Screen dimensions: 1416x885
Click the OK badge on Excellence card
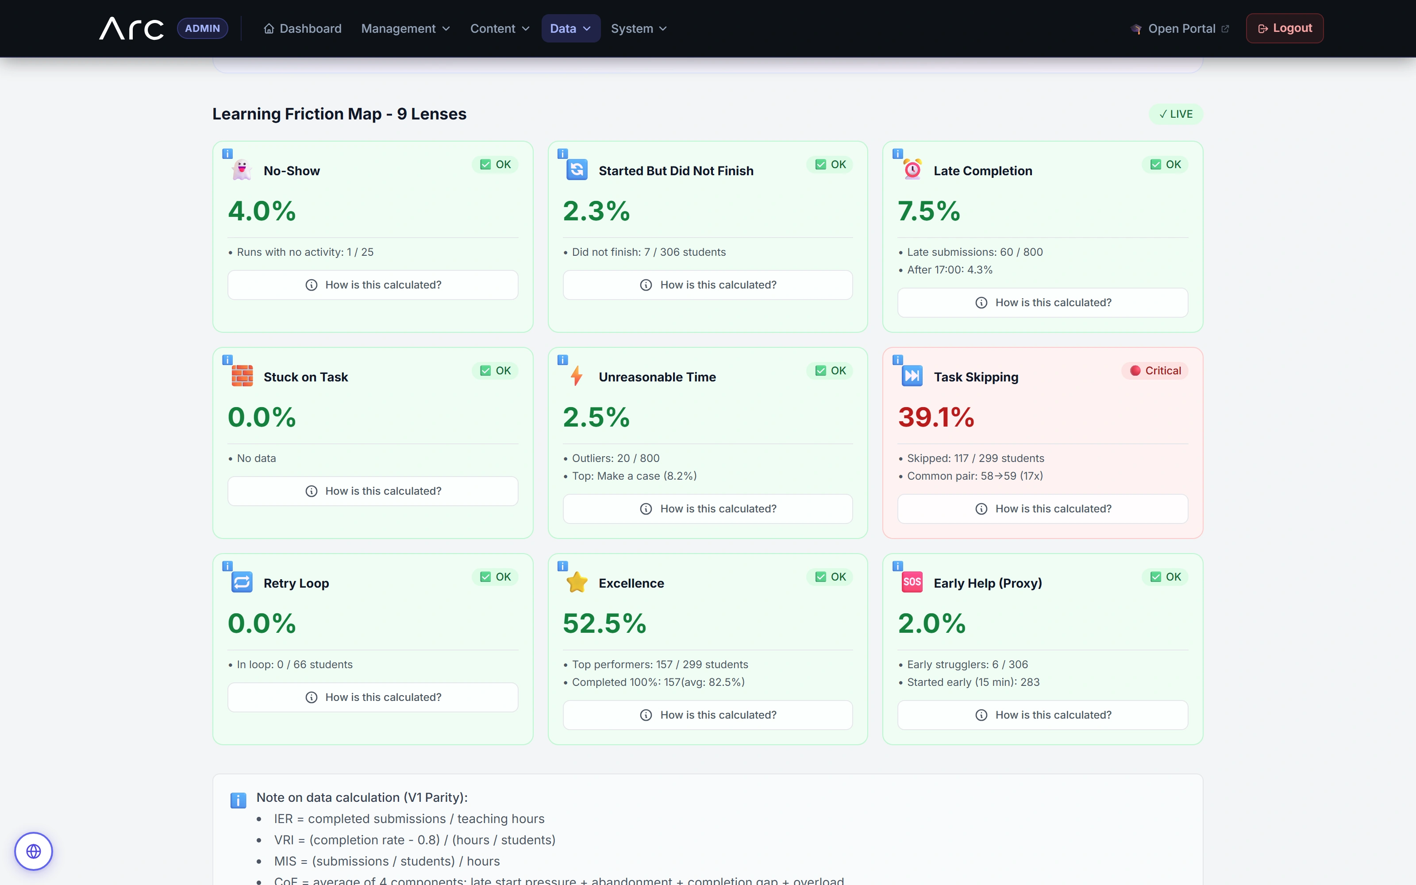pos(830,577)
